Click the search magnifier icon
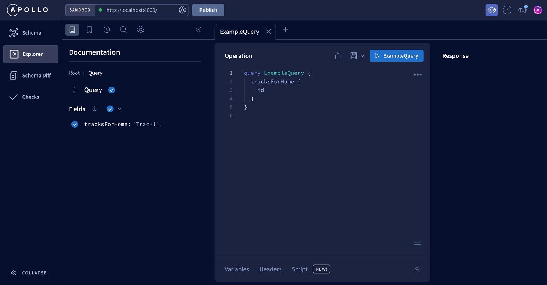547x285 pixels. [123, 30]
